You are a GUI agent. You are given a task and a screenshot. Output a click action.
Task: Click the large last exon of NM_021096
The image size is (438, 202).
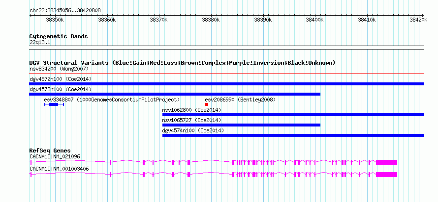[387, 162]
